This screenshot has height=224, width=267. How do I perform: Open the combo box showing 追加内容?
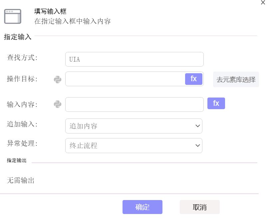click(x=134, y=126)
